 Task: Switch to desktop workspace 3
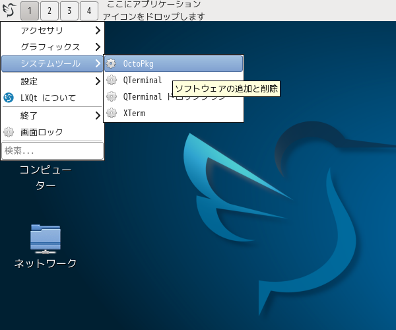pyautogui.click(x=69, y=11)
